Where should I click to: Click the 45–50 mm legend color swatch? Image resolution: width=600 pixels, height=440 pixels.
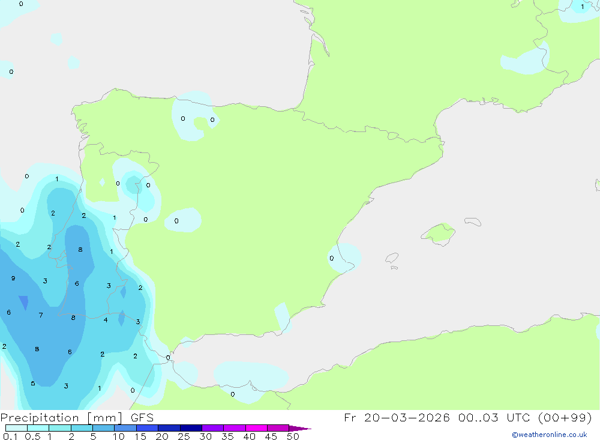pyautogui.click(x=278, y=428)
